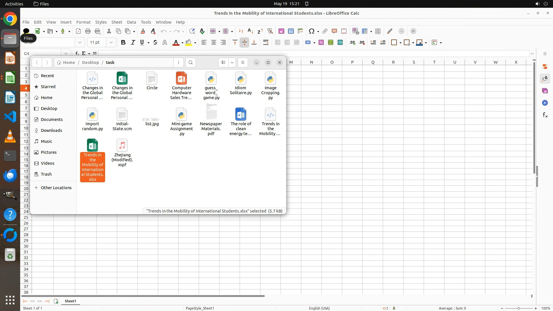This screenshot has height=311, width=553.
Task: Click the Insert Chart toolbar icon
Action: click(x=291, y=31)
